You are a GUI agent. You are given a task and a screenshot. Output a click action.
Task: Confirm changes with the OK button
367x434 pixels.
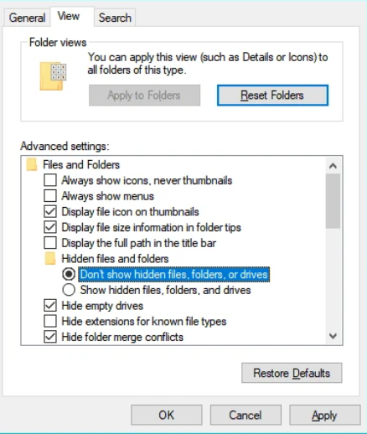tap(167, 415)
